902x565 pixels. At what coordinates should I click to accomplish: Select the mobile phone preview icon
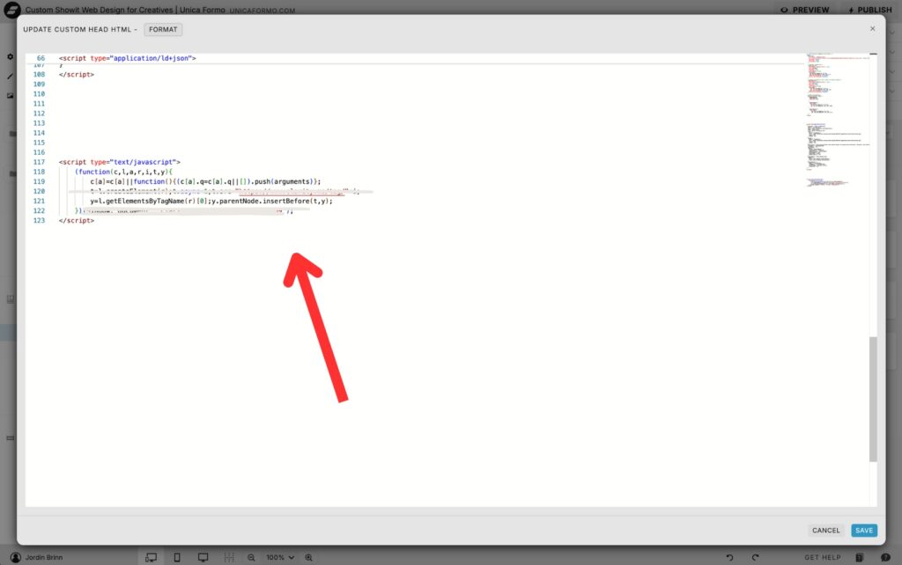(176, 557)
